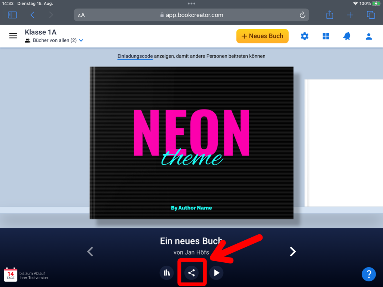Open the settings gear in the header

point(305,36)
